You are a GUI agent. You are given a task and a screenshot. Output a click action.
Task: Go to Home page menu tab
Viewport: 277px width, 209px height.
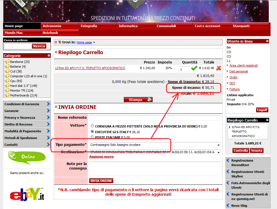22,26
